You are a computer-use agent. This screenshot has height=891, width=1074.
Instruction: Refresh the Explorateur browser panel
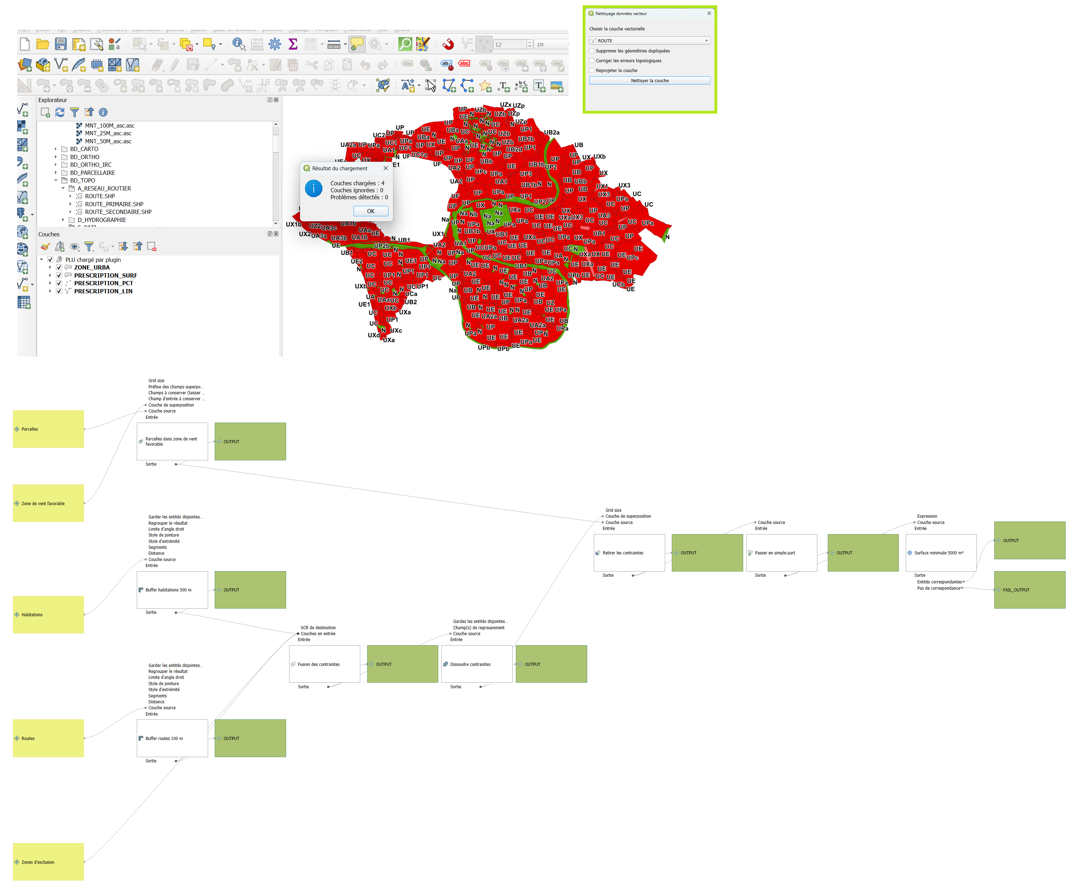coord(60,112)
